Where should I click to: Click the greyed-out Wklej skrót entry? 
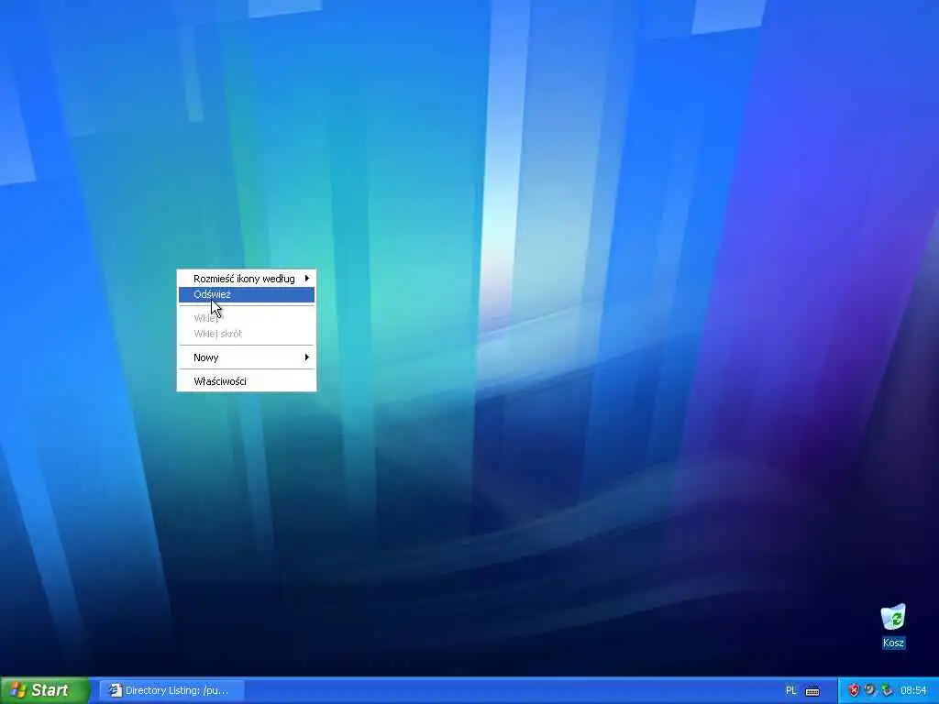pos(246,334)
